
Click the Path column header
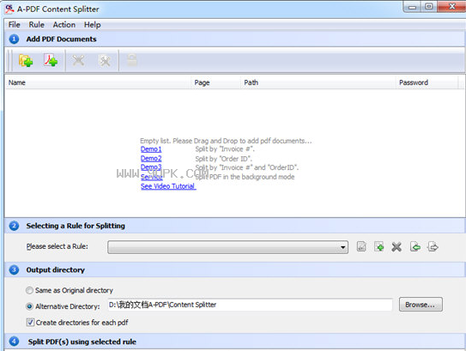click(x=318, y=82)
